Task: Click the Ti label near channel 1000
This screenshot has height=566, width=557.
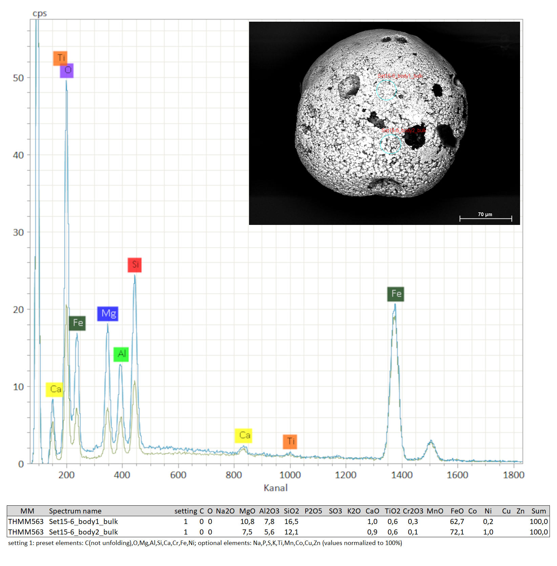Action: pyautogui.click(x=290, y=442)
